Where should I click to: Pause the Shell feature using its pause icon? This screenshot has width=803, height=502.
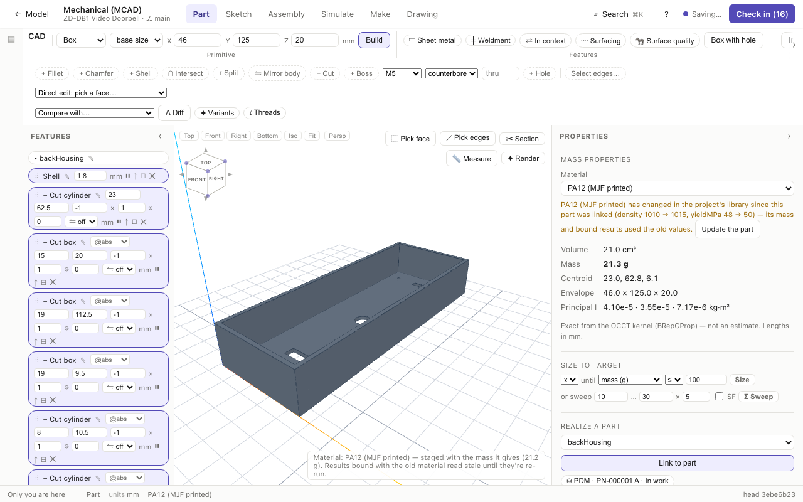point(128,176)
